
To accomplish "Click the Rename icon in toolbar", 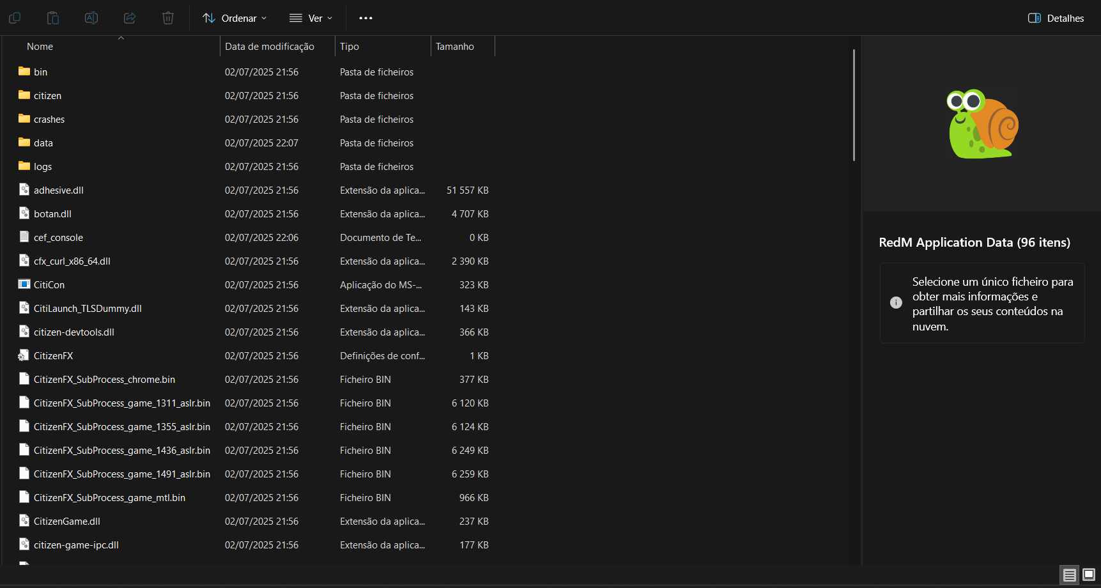I will tap(91, 18).
